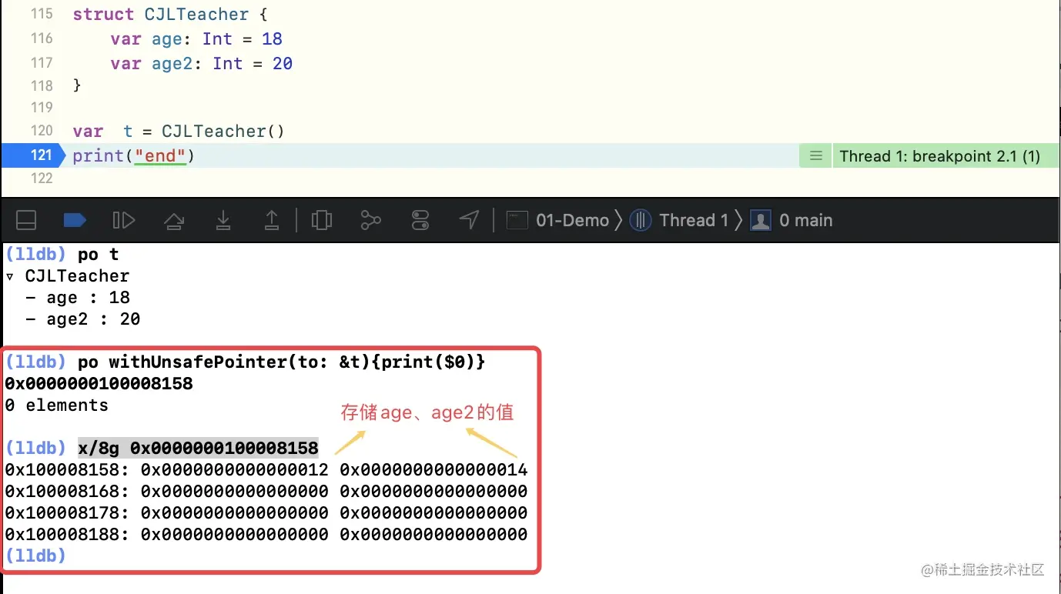The image size is (1061, 594).
Task: Click the annotation lines icon by breakpoint label
Action: pos(816,156)
